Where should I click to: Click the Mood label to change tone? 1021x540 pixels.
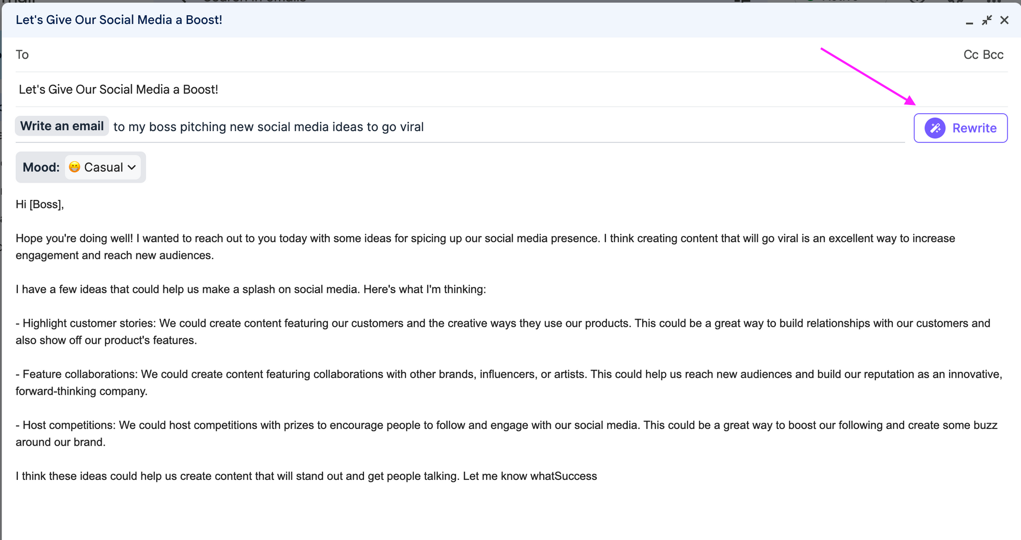tap(40, 167)
